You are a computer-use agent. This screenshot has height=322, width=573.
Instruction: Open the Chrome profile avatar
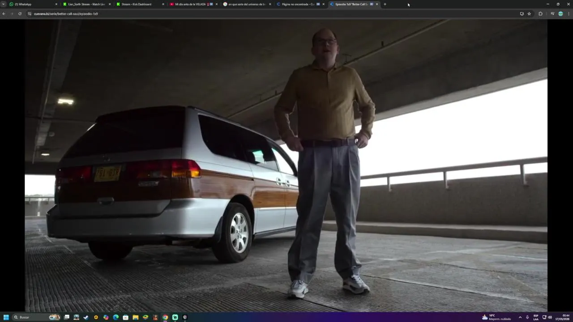tap(560, 14)
